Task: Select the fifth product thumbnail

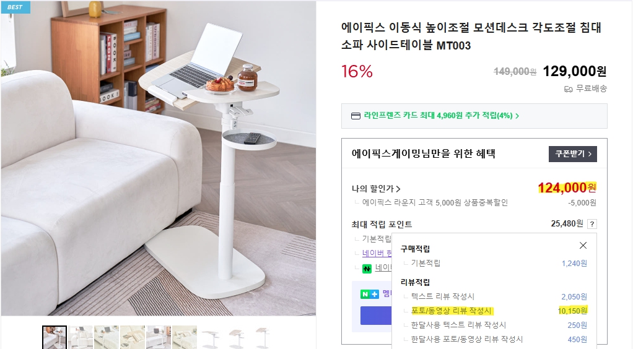Action: point(159,337)
